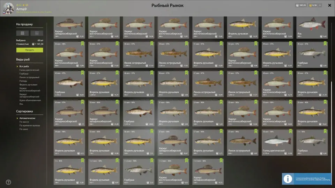Click the gold coin balance 0,18
Image resolution: width=335 pixels, height=188 pixels.
point(313,5)
